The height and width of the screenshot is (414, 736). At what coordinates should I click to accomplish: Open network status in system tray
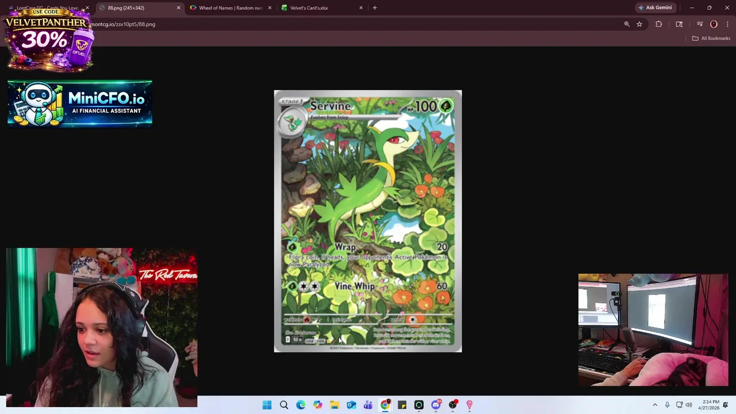(x=679, y=405)
